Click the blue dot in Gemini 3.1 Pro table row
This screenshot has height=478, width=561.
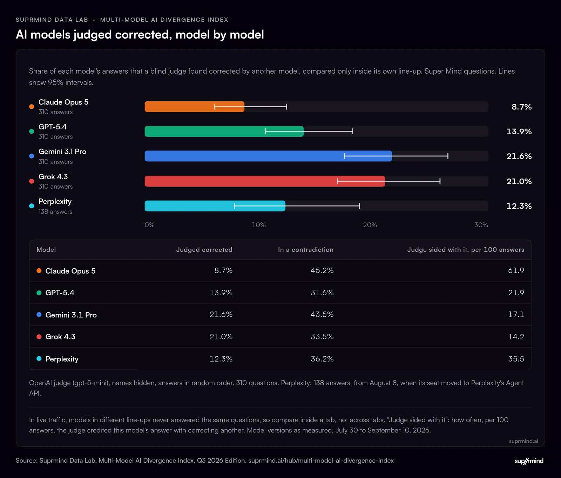pyautogui.click(x=39, y=315)
